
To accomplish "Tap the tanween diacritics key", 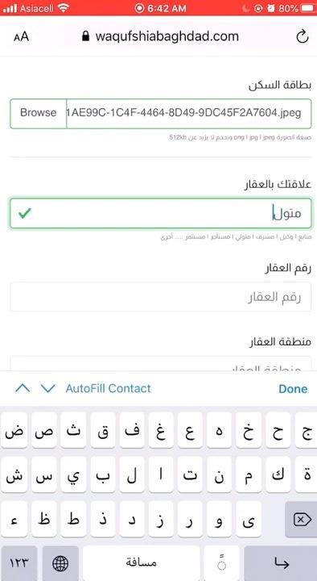I will [x=222, y=563].
